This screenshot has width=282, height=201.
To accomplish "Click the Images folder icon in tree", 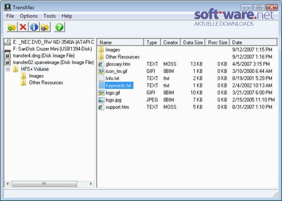I will tap(23, 76).
